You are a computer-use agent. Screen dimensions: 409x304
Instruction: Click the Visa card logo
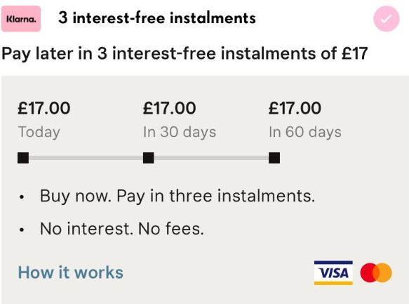333,272
